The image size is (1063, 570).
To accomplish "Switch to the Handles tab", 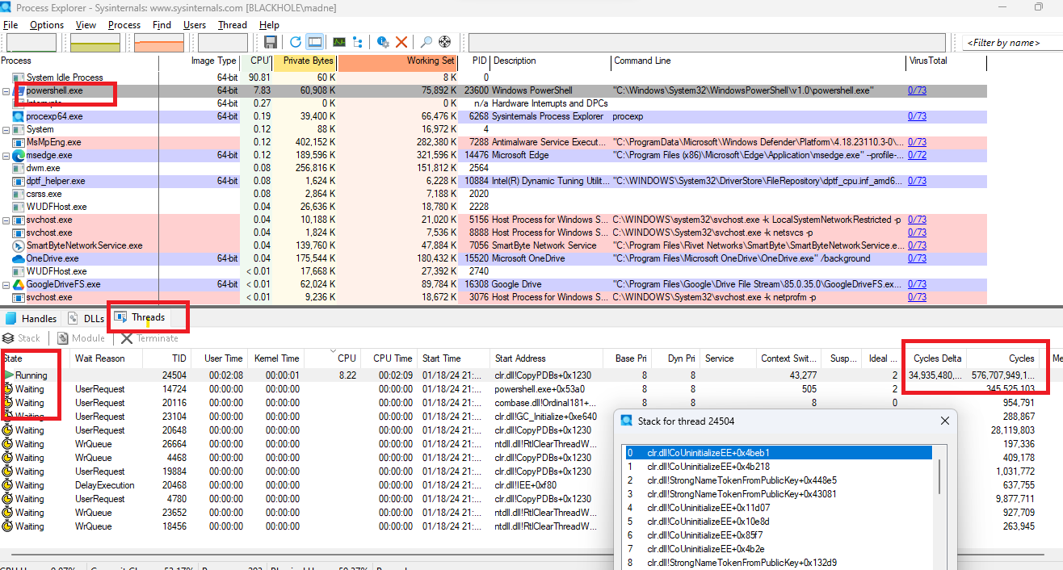I will [32, 318].
